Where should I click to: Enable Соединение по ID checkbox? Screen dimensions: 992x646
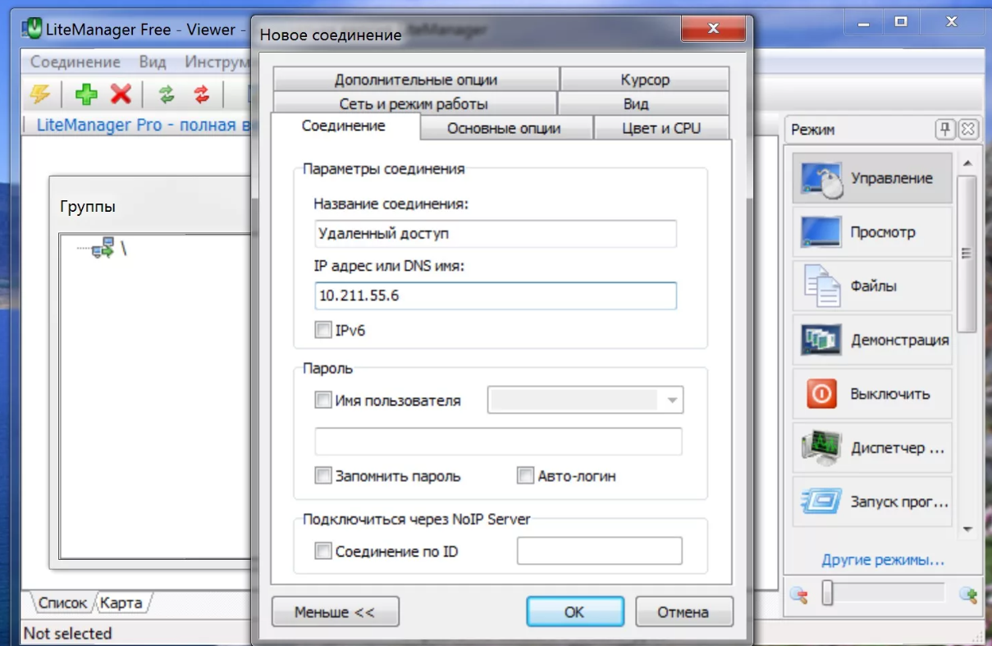click(x=323, y=552)
